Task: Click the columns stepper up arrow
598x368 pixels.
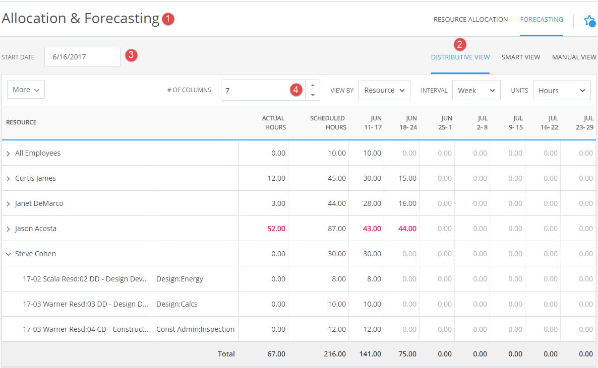Action: tap(312, 86)
